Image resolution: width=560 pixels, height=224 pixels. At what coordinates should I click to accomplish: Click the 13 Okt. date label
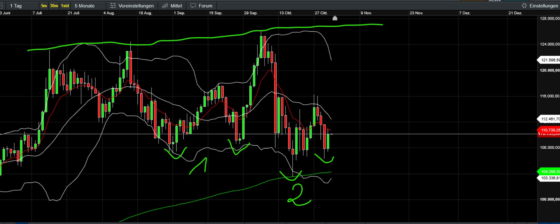pos(286,13)
